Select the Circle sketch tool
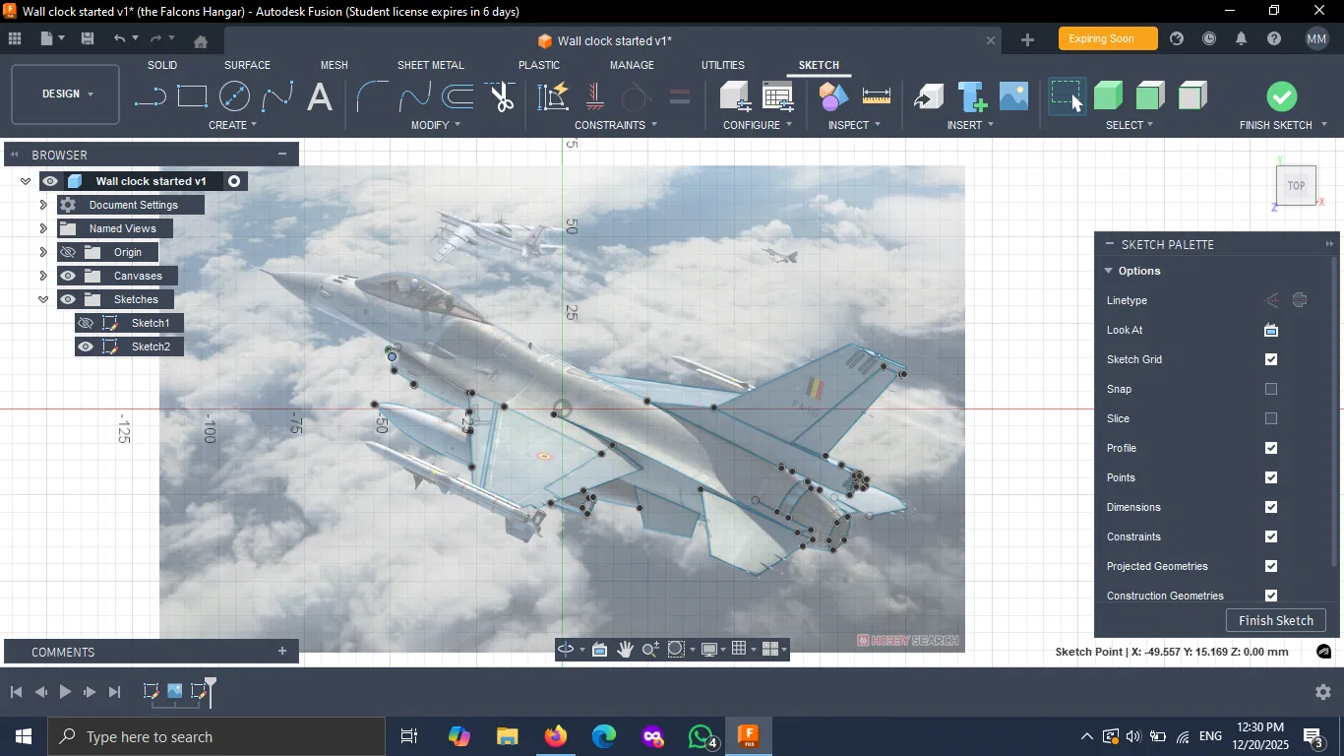The image size is (1344, 756). pos(234,96)
